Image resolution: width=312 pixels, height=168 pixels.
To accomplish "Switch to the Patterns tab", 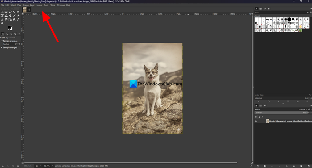I will click(x=260, y=8).
